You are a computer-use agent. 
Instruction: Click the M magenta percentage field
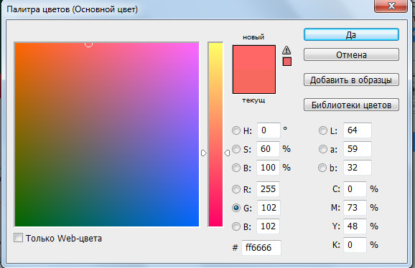point(355,208)
